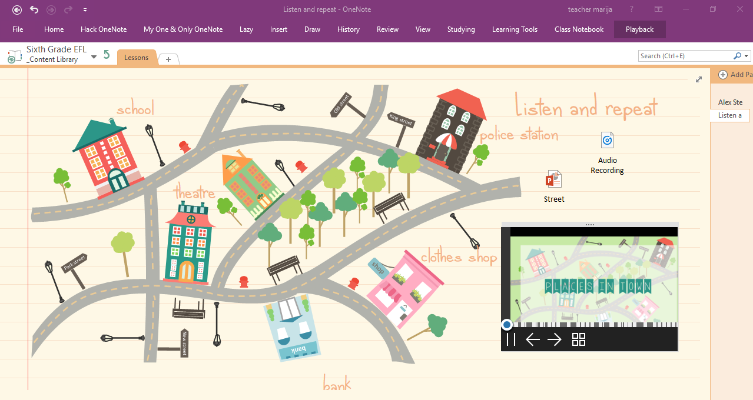Pause the embedded video playback

click(x=511, y=339)
